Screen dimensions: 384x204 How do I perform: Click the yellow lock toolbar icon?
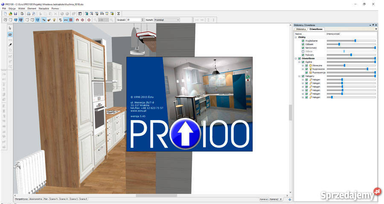112,14
